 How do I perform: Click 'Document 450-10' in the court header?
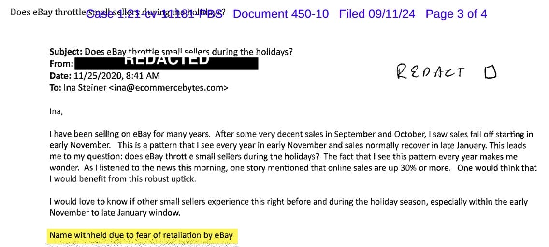(281, 14)
